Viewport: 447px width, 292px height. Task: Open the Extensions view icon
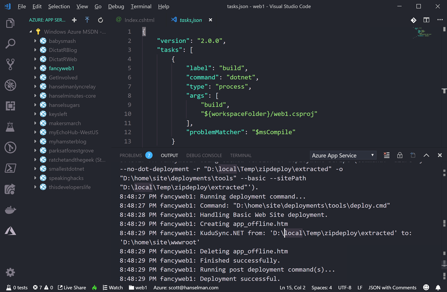(10, 106)
